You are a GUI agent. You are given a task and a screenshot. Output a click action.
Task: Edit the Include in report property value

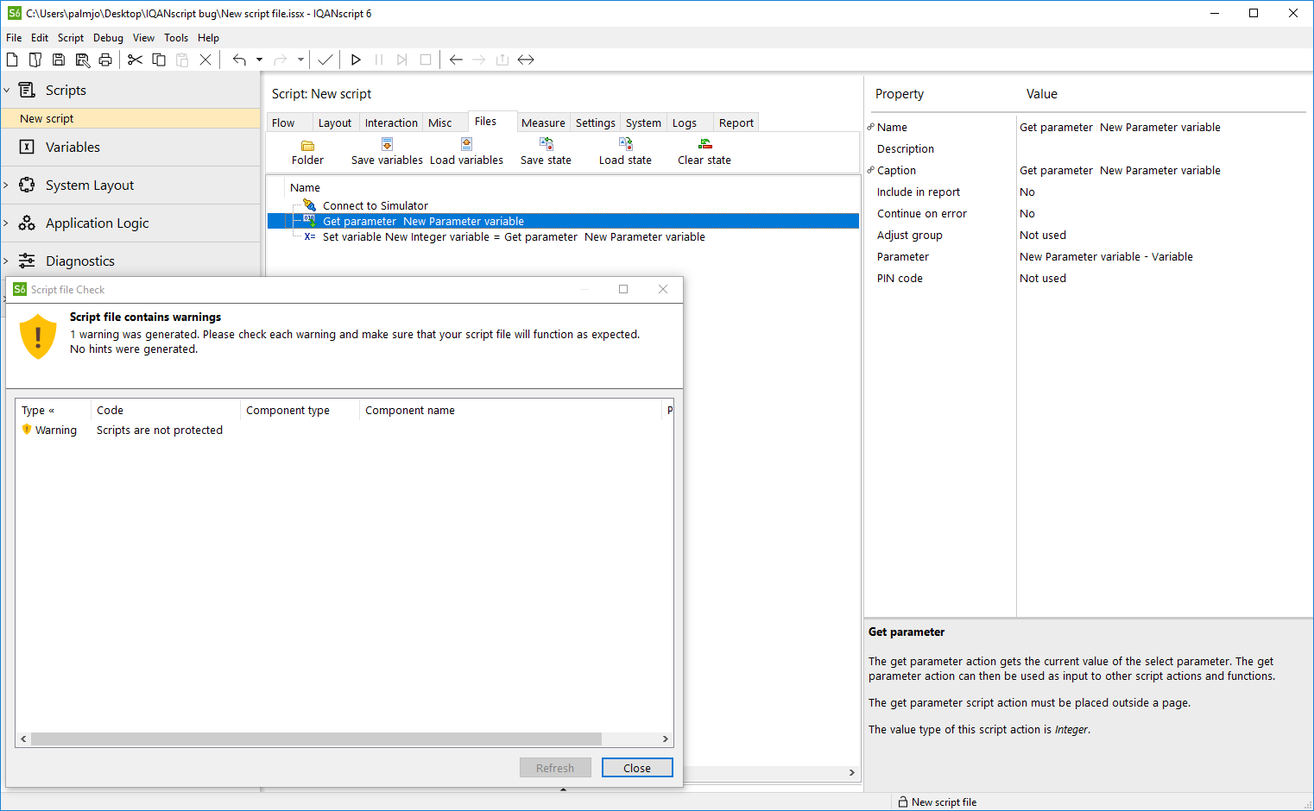pyautogui.click(x=1161, y=192)
